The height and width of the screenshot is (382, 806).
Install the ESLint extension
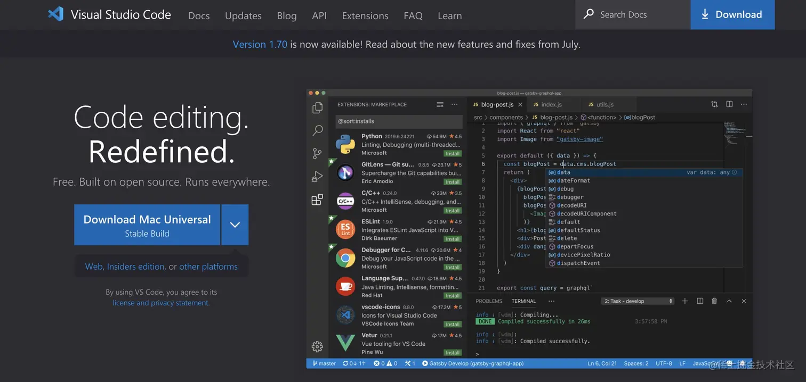453,238
